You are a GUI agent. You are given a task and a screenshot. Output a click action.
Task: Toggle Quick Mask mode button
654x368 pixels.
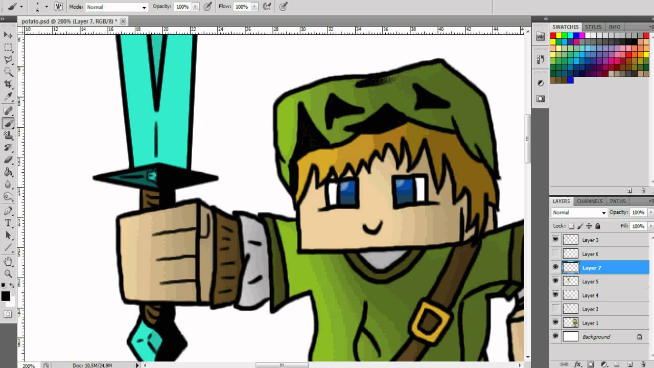8,314
